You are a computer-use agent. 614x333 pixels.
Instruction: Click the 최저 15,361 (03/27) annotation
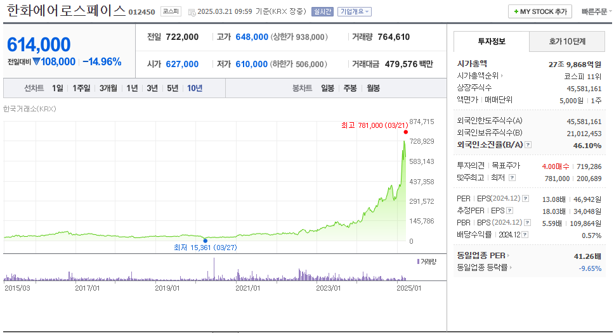click(205, 248)
